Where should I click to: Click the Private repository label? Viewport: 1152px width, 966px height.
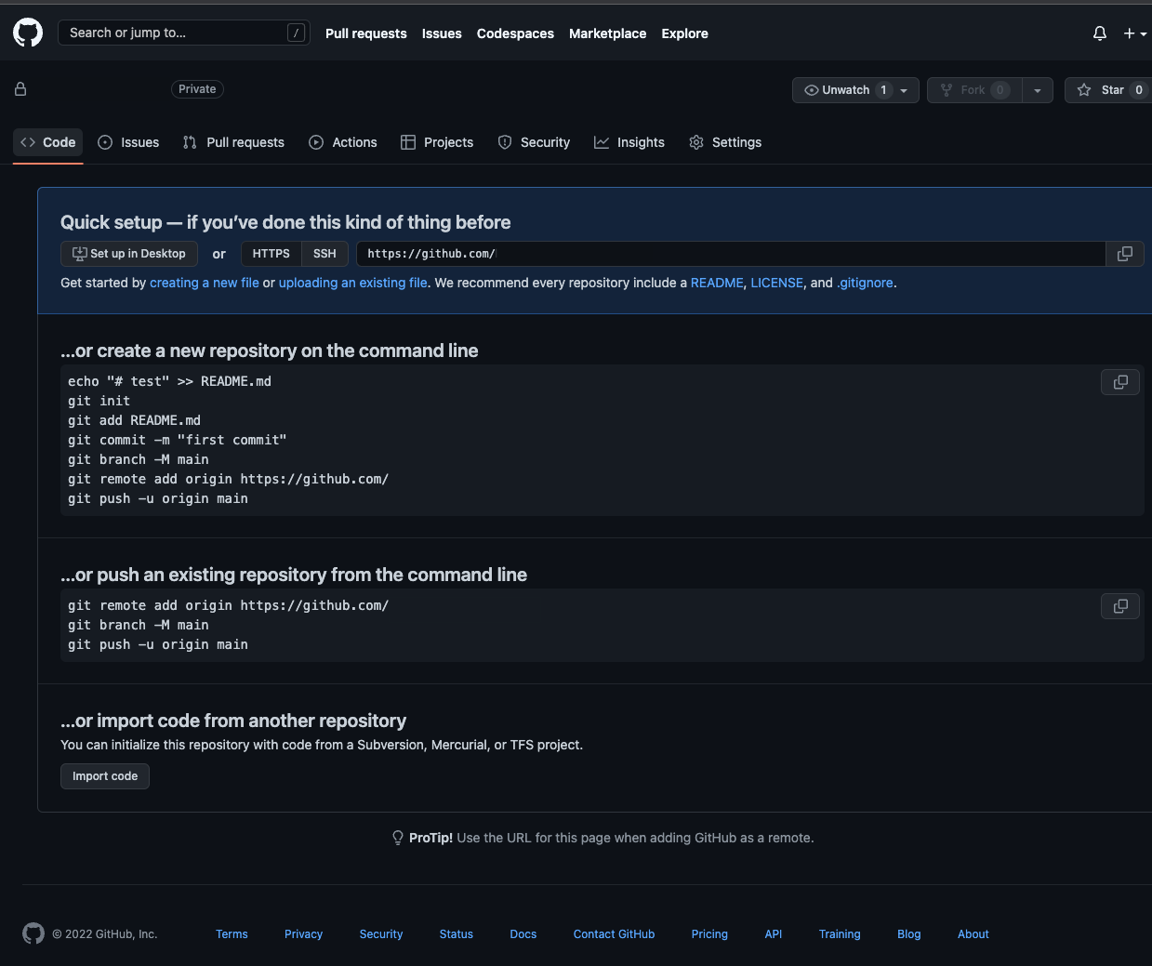pos(197,89)
